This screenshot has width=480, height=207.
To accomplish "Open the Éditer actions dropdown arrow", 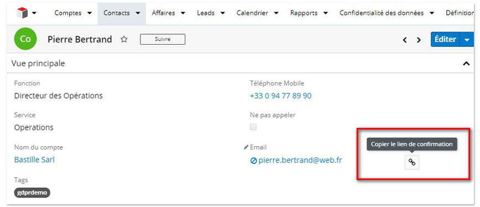I will pyautogui.click(x=467, y=39).
